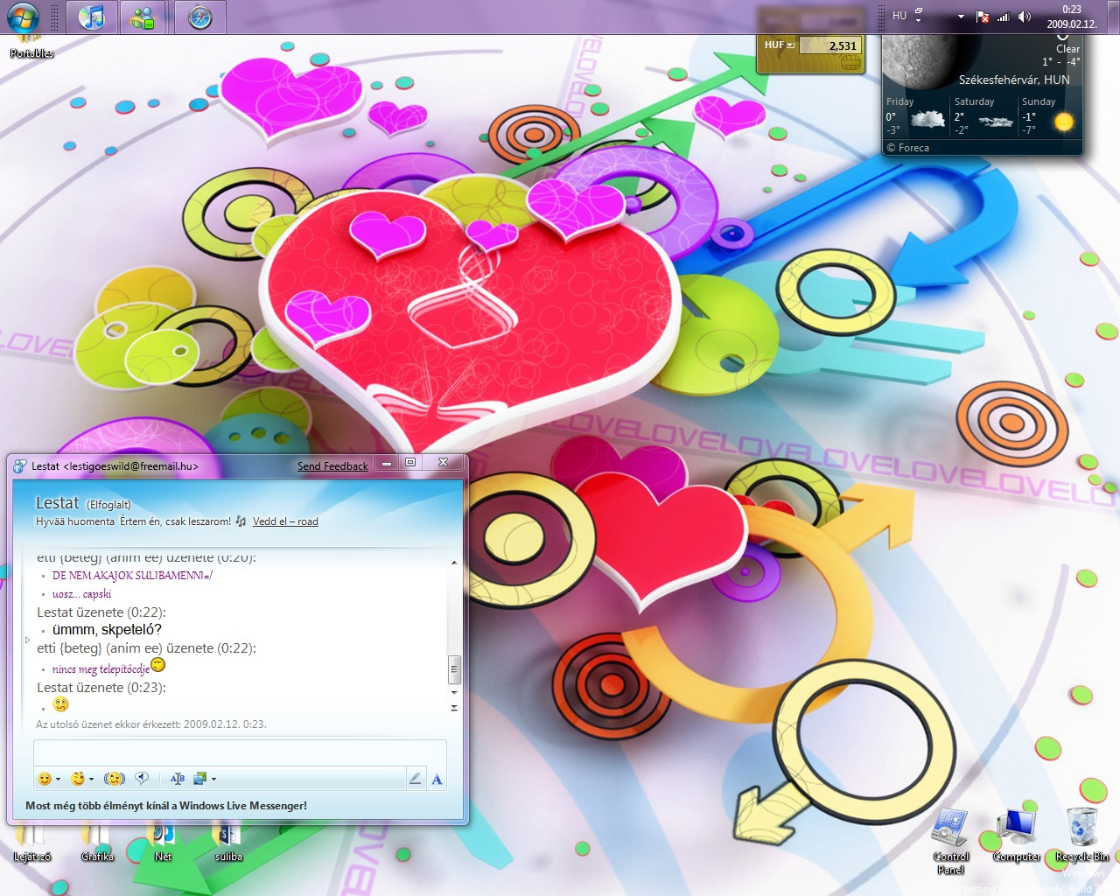Click the Send Feedback link

tap(332, 466)
